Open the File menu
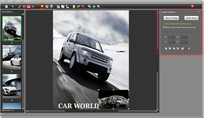This screenshot has height=118, width=204. tap(3, 1)
